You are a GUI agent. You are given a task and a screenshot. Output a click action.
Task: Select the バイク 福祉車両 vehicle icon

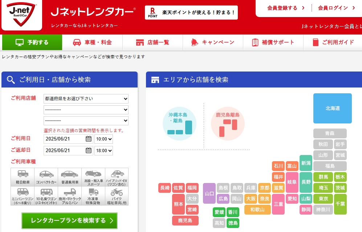pyautogui.click(x=117, y=196)
